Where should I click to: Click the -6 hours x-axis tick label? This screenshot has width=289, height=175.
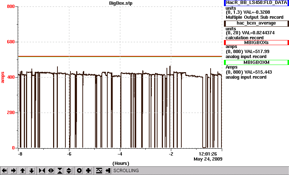point(69,154)
